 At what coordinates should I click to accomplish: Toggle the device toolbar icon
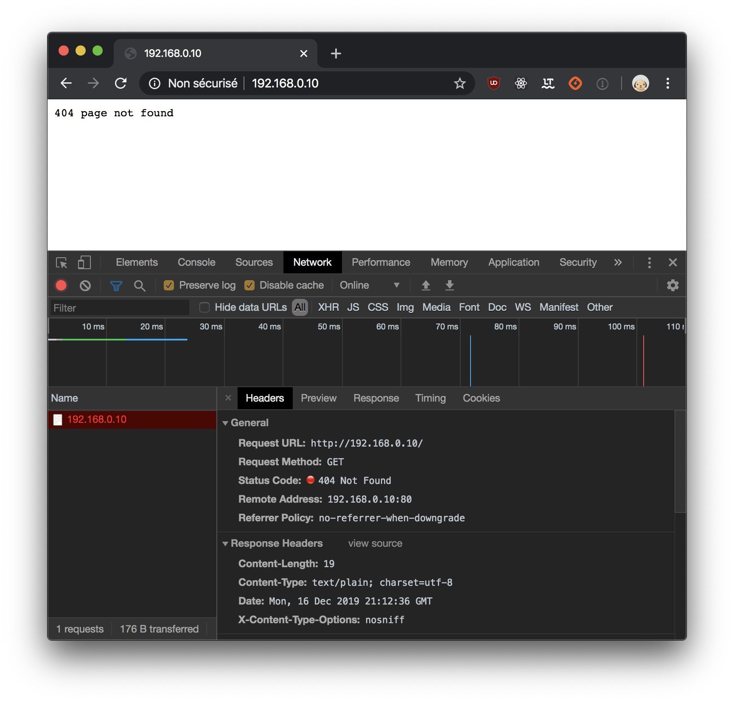[x=84, y=262]
